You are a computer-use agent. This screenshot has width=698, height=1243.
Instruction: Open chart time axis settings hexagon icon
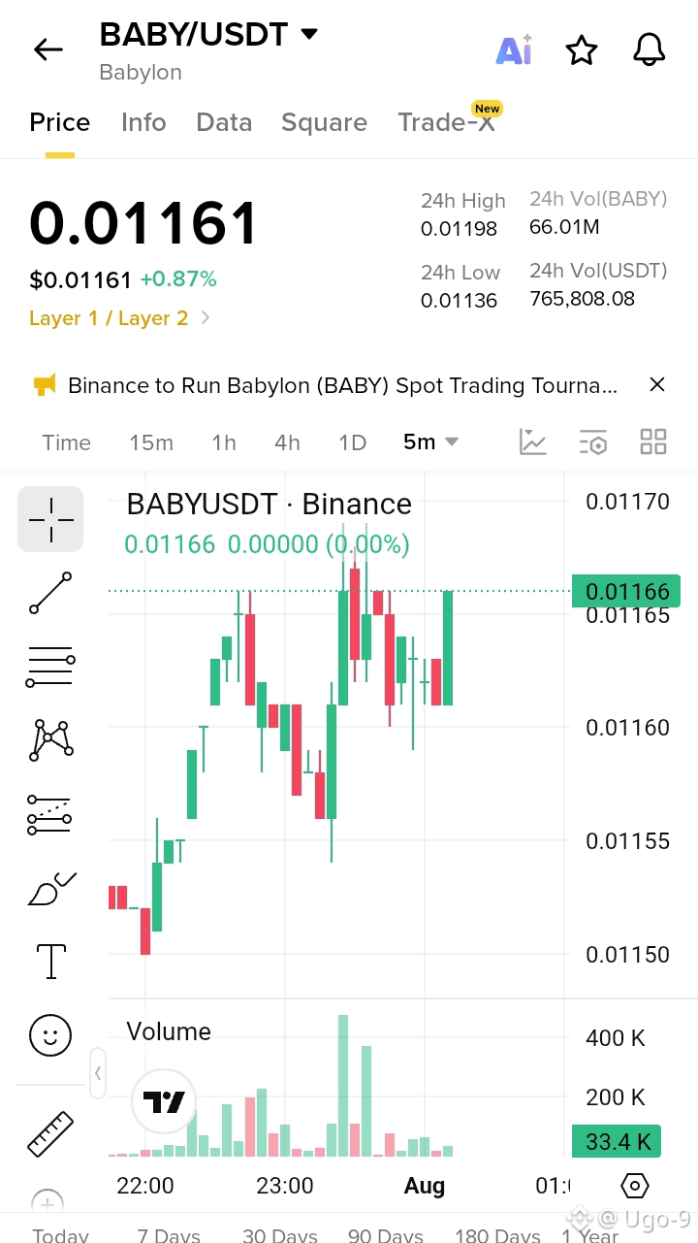point(634,1186)
